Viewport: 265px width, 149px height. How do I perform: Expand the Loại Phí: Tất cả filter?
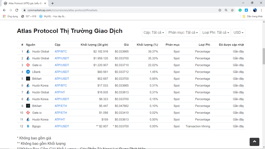(x=216, y=33)
